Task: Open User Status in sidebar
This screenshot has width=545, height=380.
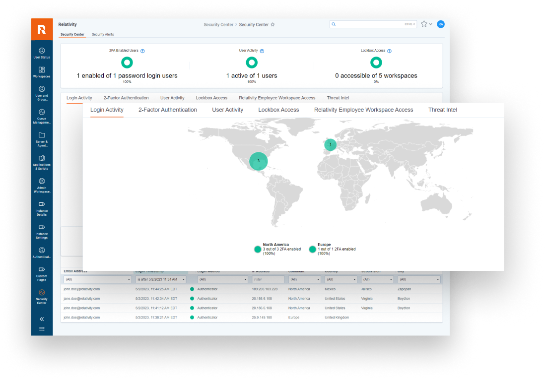Action: [x=42, y=53]
